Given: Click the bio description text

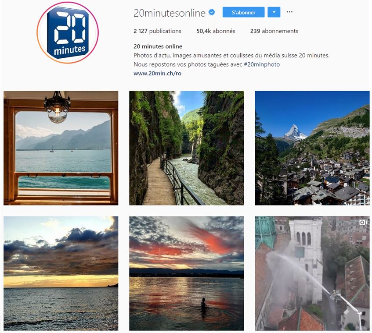Looking at the screenshot, I should [231, 60].
